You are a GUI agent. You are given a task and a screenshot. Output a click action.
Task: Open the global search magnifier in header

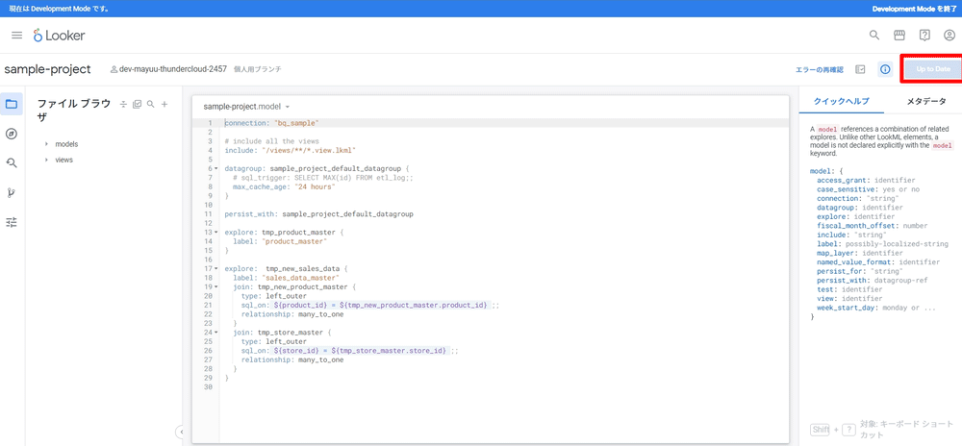[x=874, y=36]
